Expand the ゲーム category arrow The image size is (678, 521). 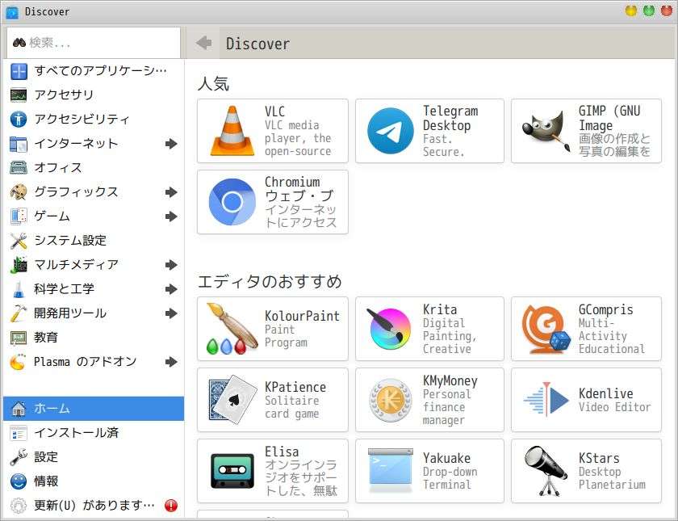(171, 216)
